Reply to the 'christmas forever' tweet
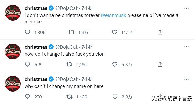The height and width of the screenshot is (104, 195). (x=28, y=32)
